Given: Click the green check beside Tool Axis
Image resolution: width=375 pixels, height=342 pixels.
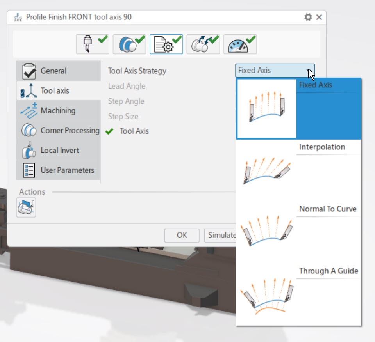Looking at the screenshot, I should (x=109, y=131).
